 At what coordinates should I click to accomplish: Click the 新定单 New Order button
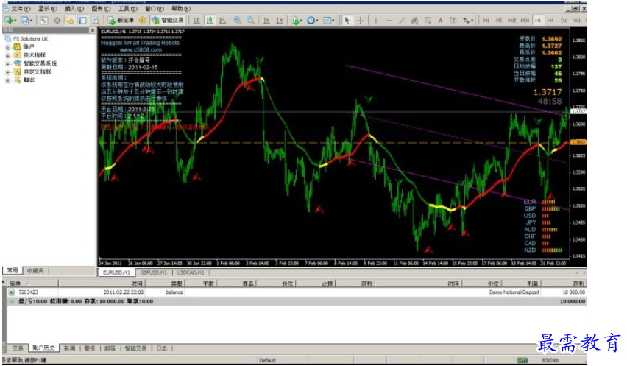(x=121, y=20)
